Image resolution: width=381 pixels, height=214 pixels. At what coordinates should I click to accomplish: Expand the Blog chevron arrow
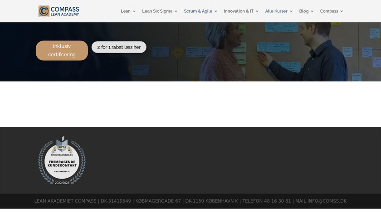(312, 11)
